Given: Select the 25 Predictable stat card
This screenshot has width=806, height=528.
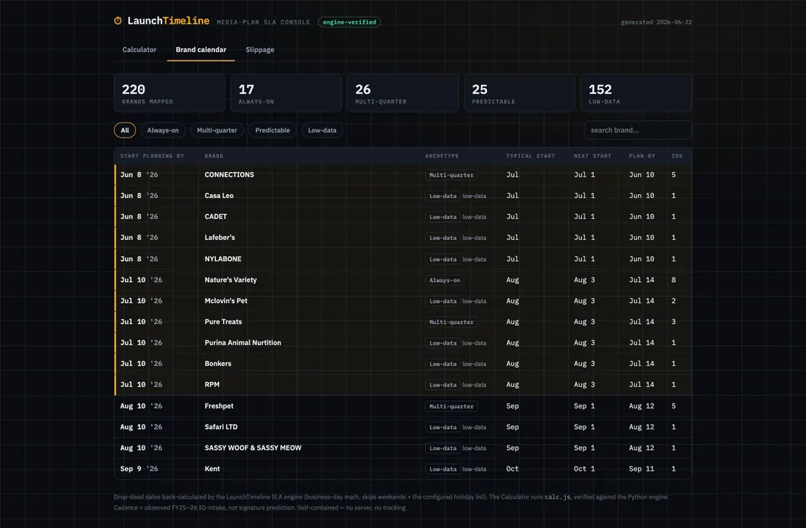Looking at the screenshot, I should [x=520, y=93].
